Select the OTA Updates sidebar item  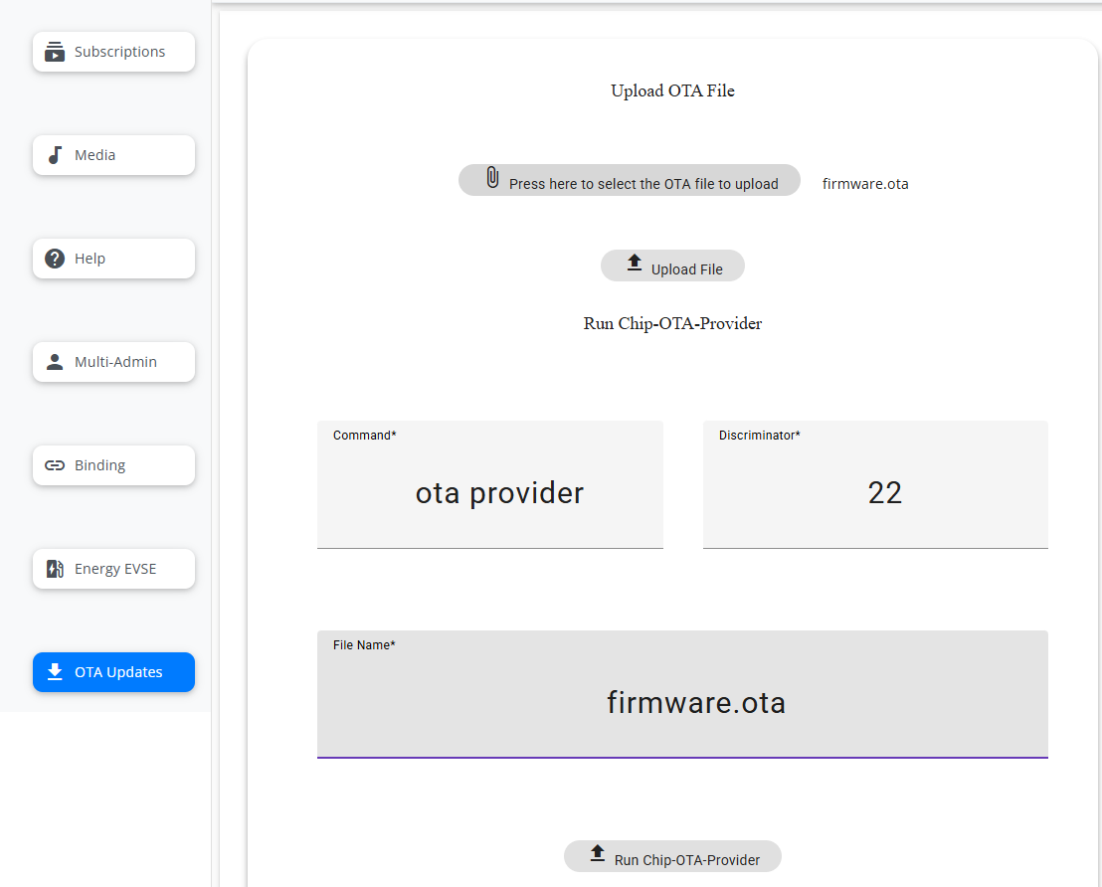tap(114, 672)
